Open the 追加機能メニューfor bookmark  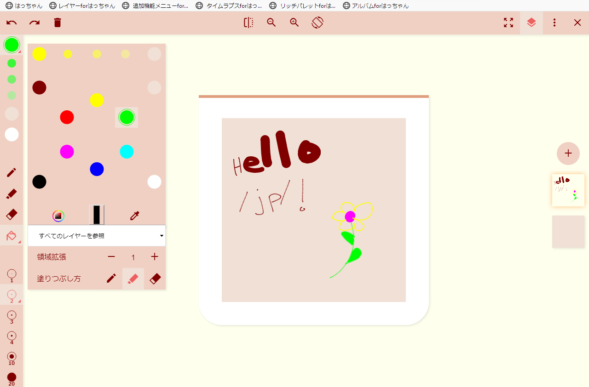(155, 6)
